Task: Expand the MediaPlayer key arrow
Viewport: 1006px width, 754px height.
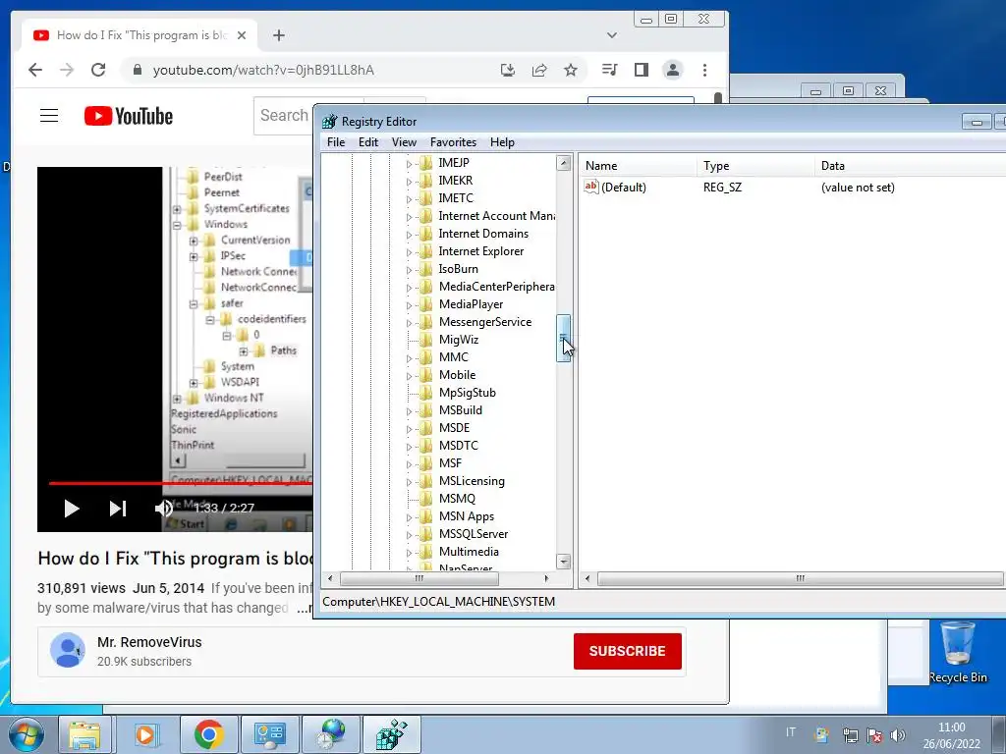Action: (409, 305)
